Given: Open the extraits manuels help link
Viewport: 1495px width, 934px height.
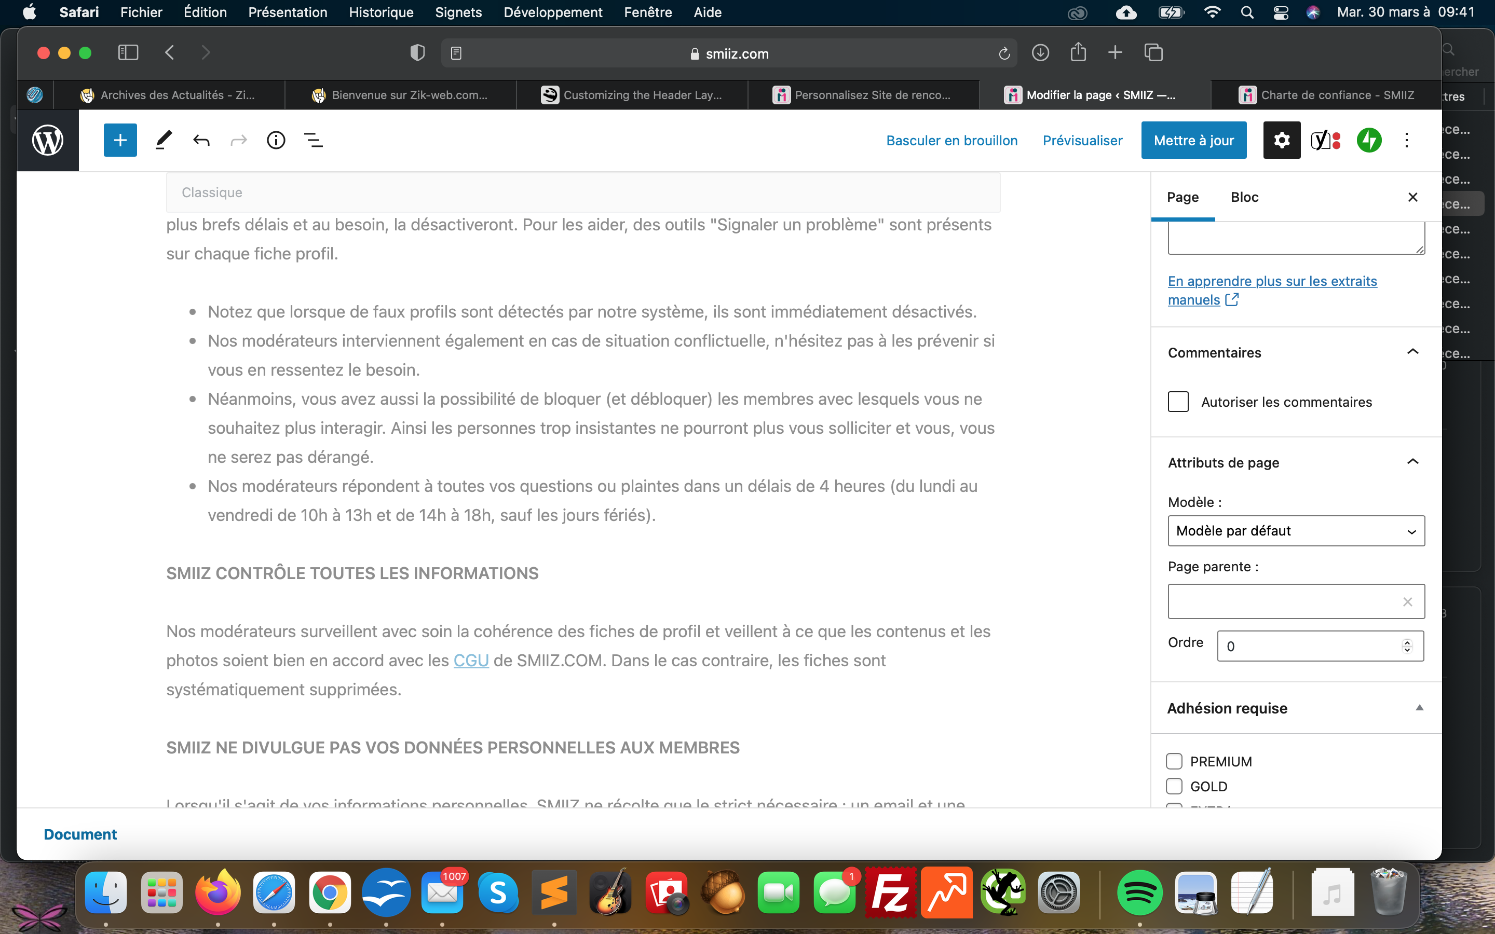Looking at the screenshot, I should coord(1272,291).
